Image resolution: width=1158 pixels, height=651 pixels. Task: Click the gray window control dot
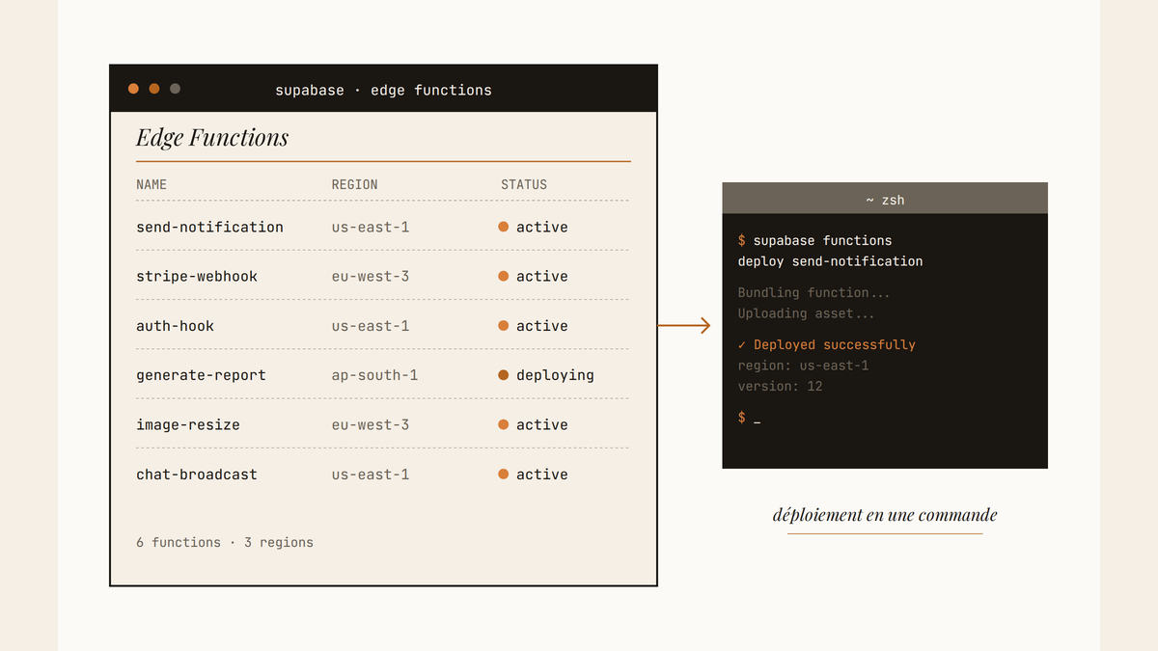coord(175,89)
